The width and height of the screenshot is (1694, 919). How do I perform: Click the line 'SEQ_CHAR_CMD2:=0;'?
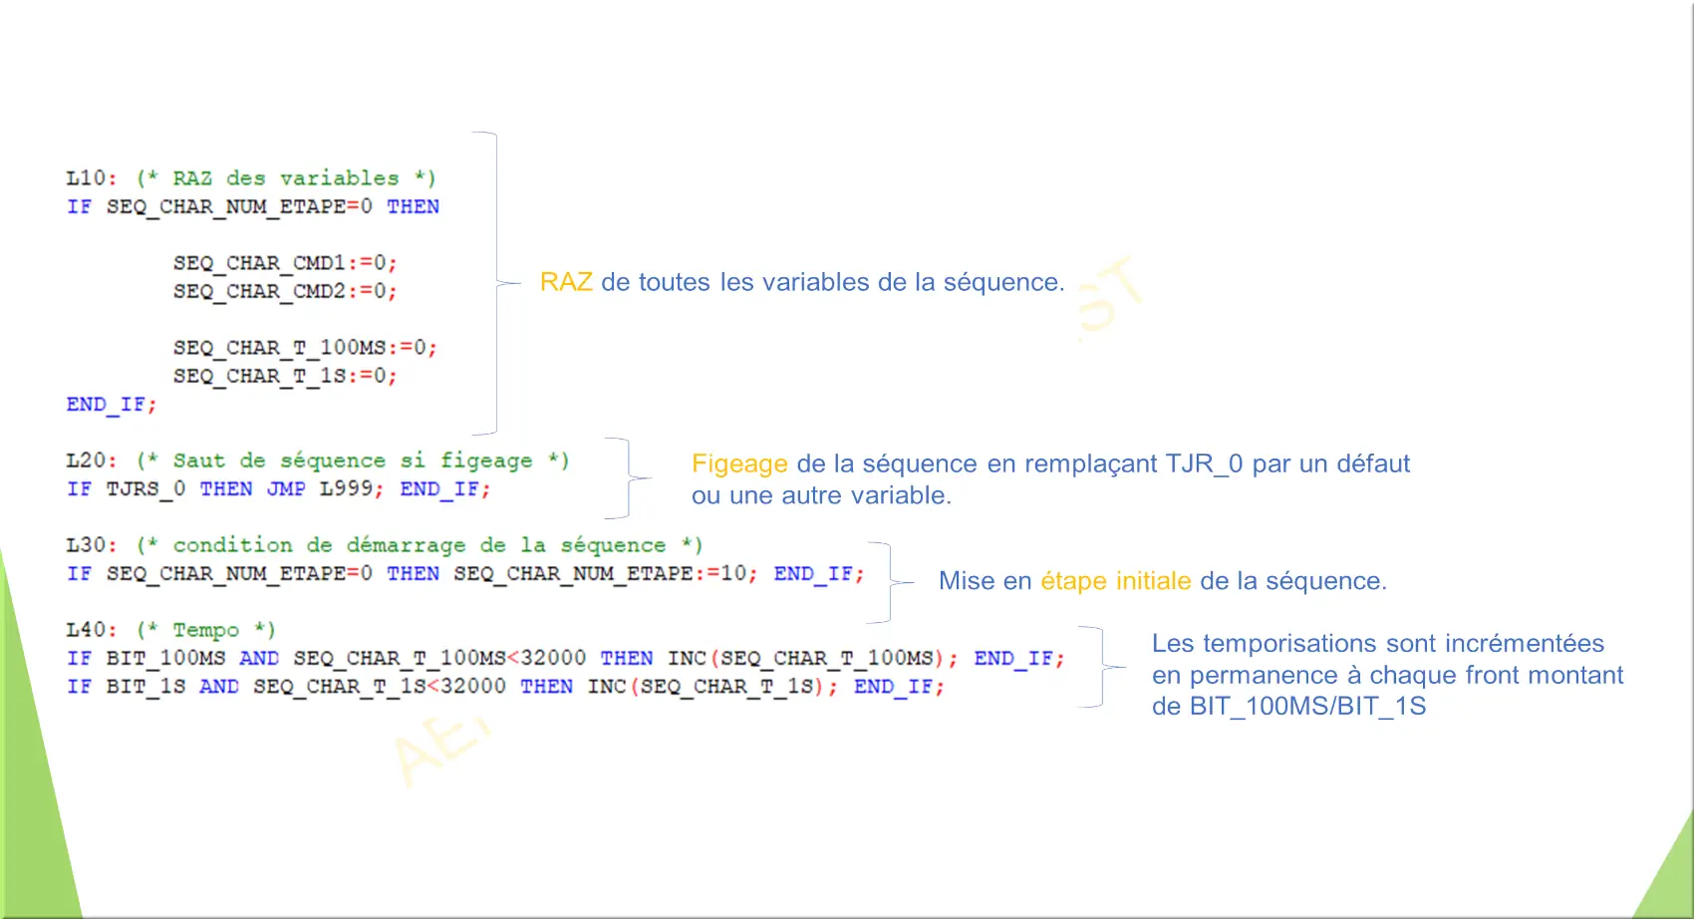(x=285, y=291)
